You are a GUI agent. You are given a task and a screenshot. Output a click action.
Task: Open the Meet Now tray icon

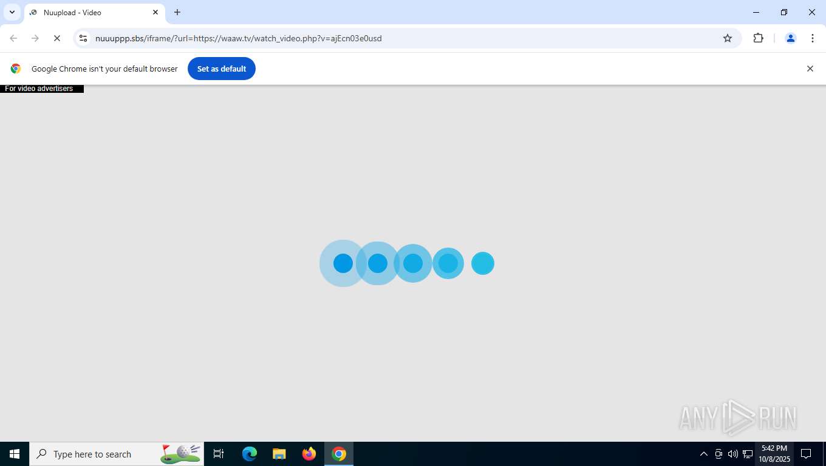[x=718, y=454]
